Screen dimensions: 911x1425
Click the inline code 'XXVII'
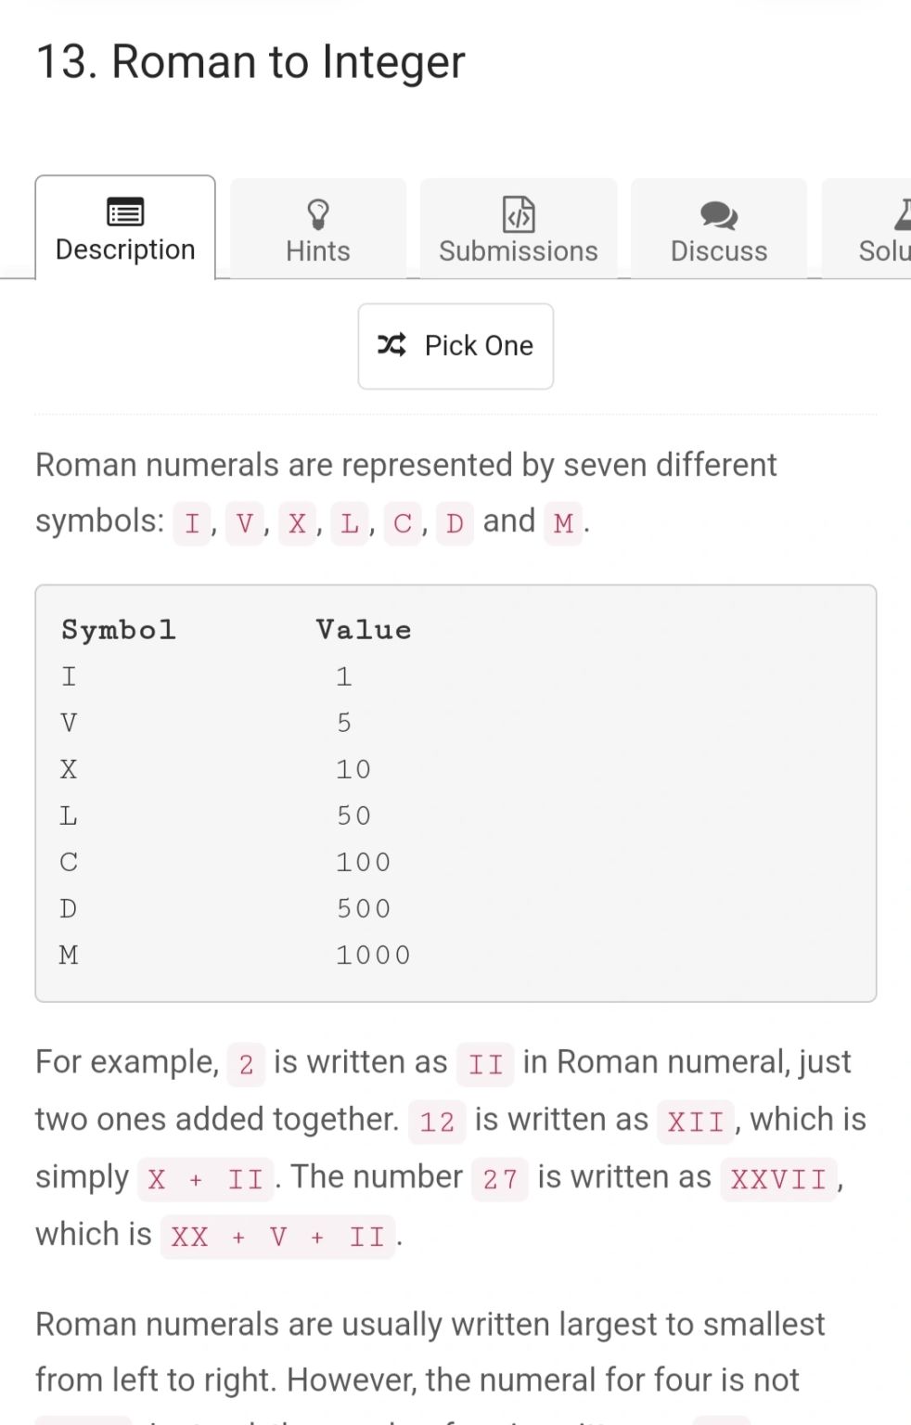click(x=778, y=1179)
